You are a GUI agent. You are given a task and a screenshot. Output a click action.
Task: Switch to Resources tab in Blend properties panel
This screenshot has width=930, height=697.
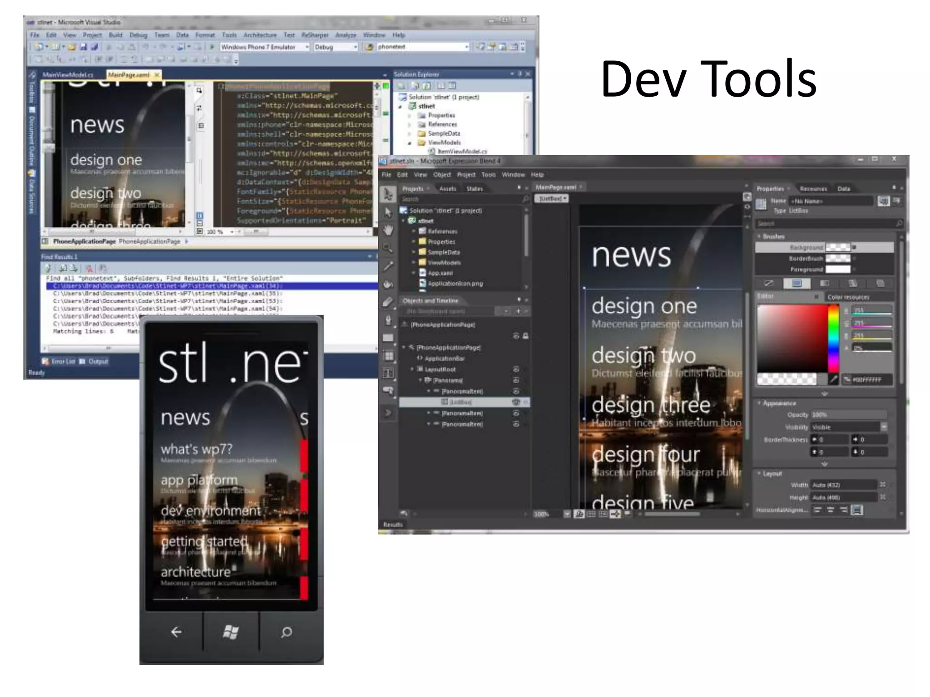[x=813, y=188]
